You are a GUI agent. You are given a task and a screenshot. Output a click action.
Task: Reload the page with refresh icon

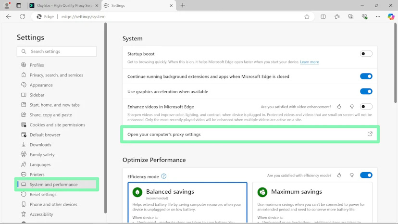pos(22,16)
